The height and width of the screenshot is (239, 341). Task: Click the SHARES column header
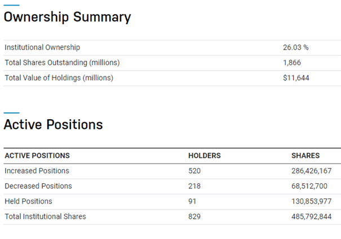305,156
